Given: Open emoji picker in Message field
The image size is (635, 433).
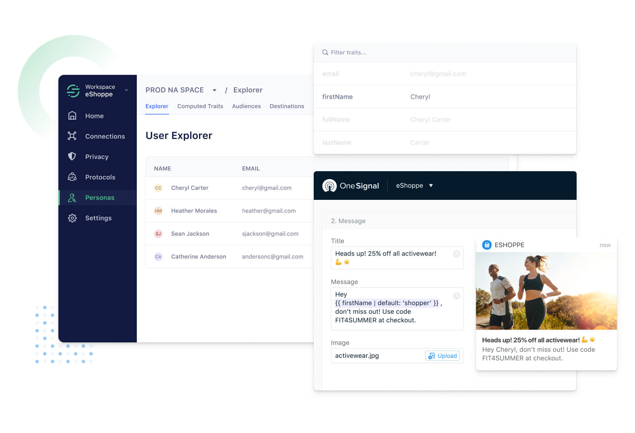Looking at the screenshot, I should pyautogui.click(x=457, y=296).
